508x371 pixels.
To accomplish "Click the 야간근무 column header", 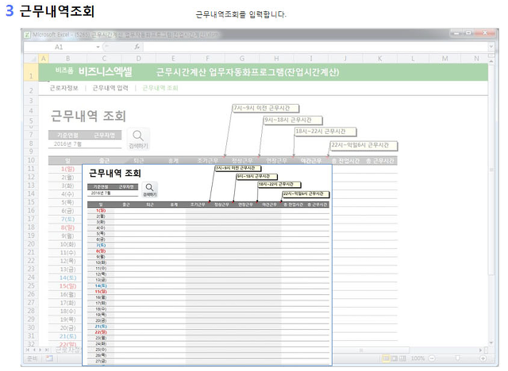I will tap(311, 161).
